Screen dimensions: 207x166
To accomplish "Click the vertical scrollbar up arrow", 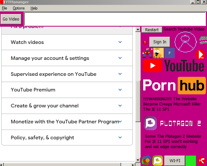I will 138,29.
